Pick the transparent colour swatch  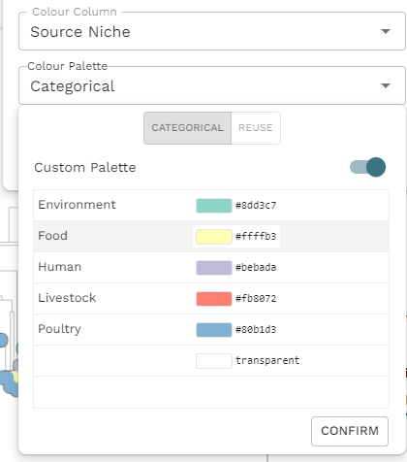[x=214, y=361]
